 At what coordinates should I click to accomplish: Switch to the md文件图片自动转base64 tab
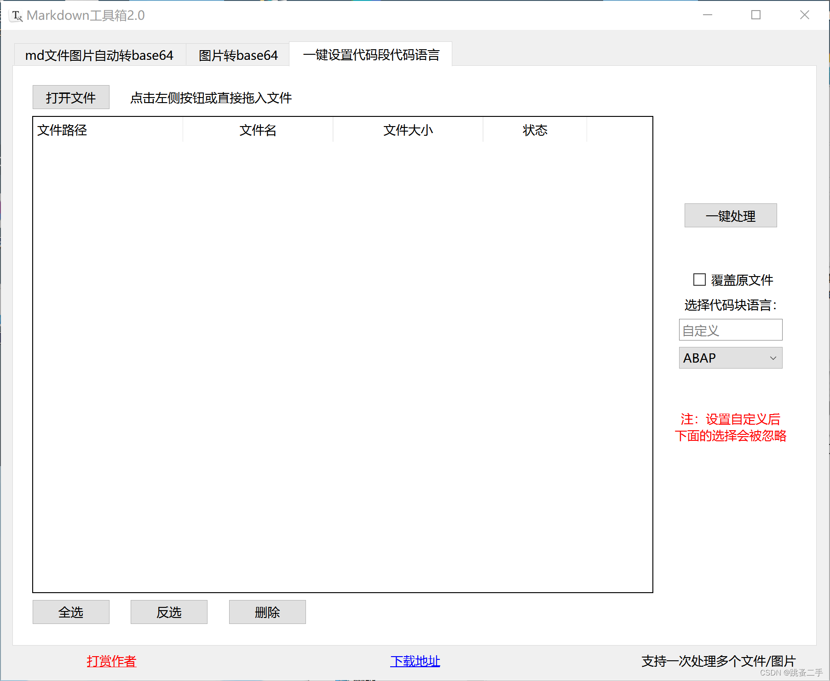(x=99, y=55)
